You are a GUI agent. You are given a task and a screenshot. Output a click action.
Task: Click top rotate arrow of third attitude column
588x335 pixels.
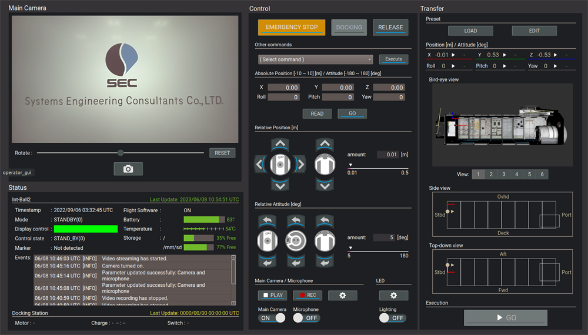(x=325, y=221)
